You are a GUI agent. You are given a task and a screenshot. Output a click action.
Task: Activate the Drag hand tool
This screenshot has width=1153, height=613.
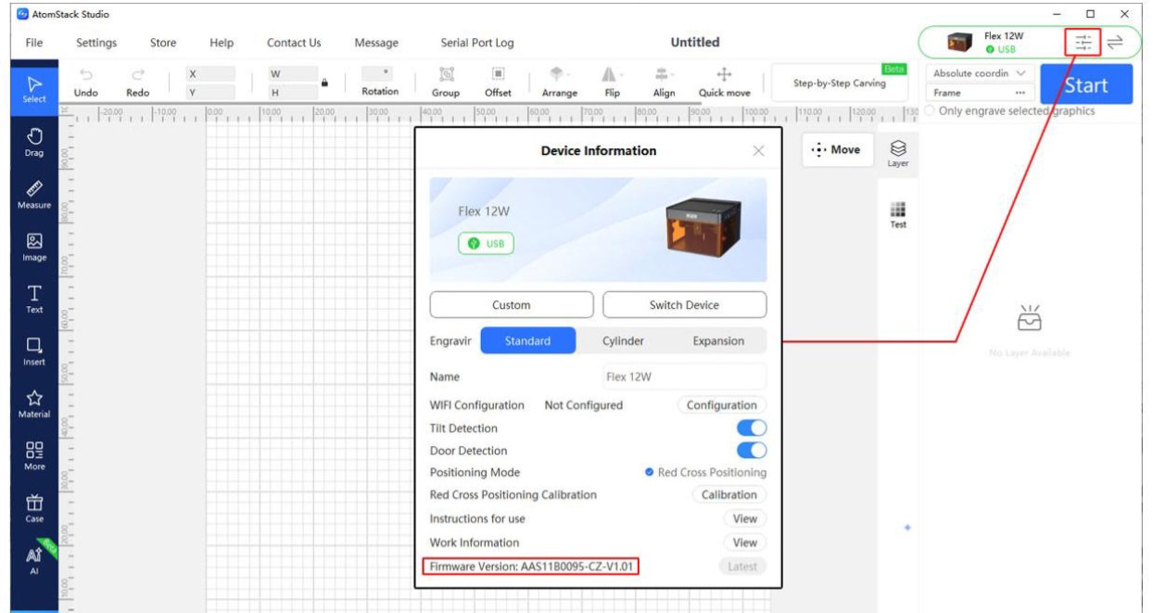[34, 142]
